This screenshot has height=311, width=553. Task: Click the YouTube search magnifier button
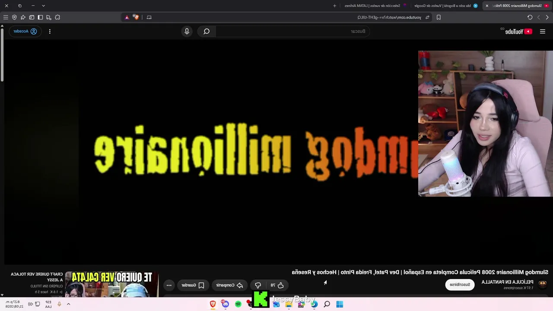[207, 31]
